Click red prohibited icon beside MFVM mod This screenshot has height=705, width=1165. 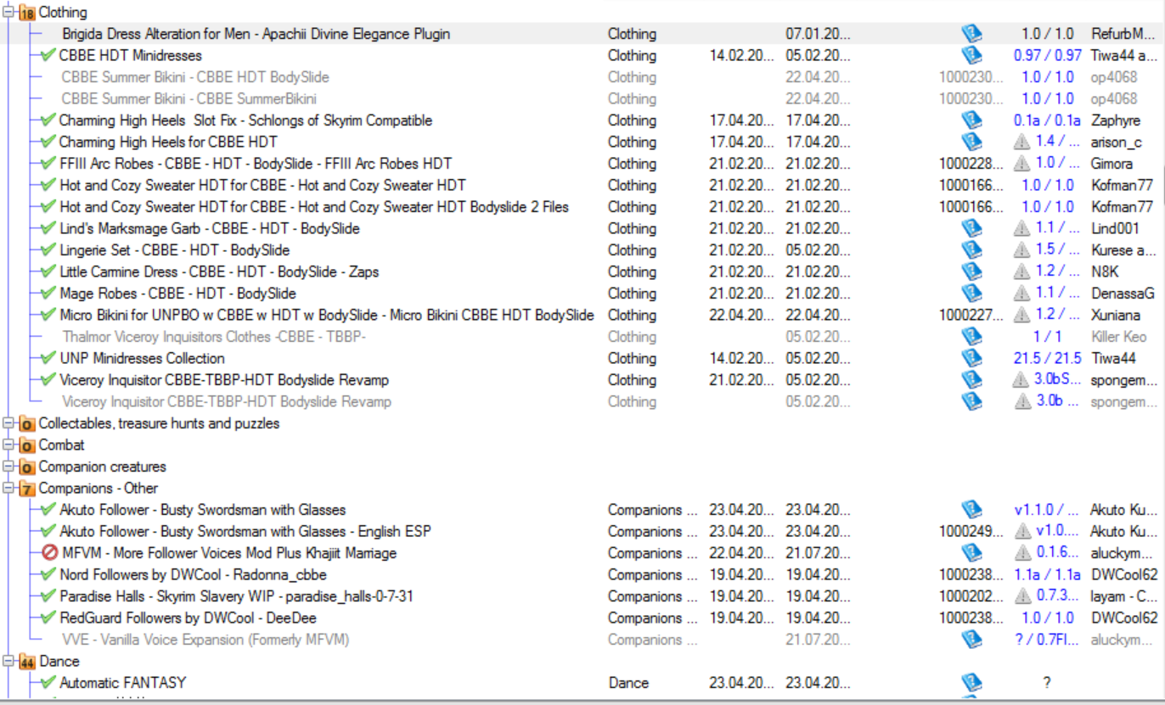point(49,553)
